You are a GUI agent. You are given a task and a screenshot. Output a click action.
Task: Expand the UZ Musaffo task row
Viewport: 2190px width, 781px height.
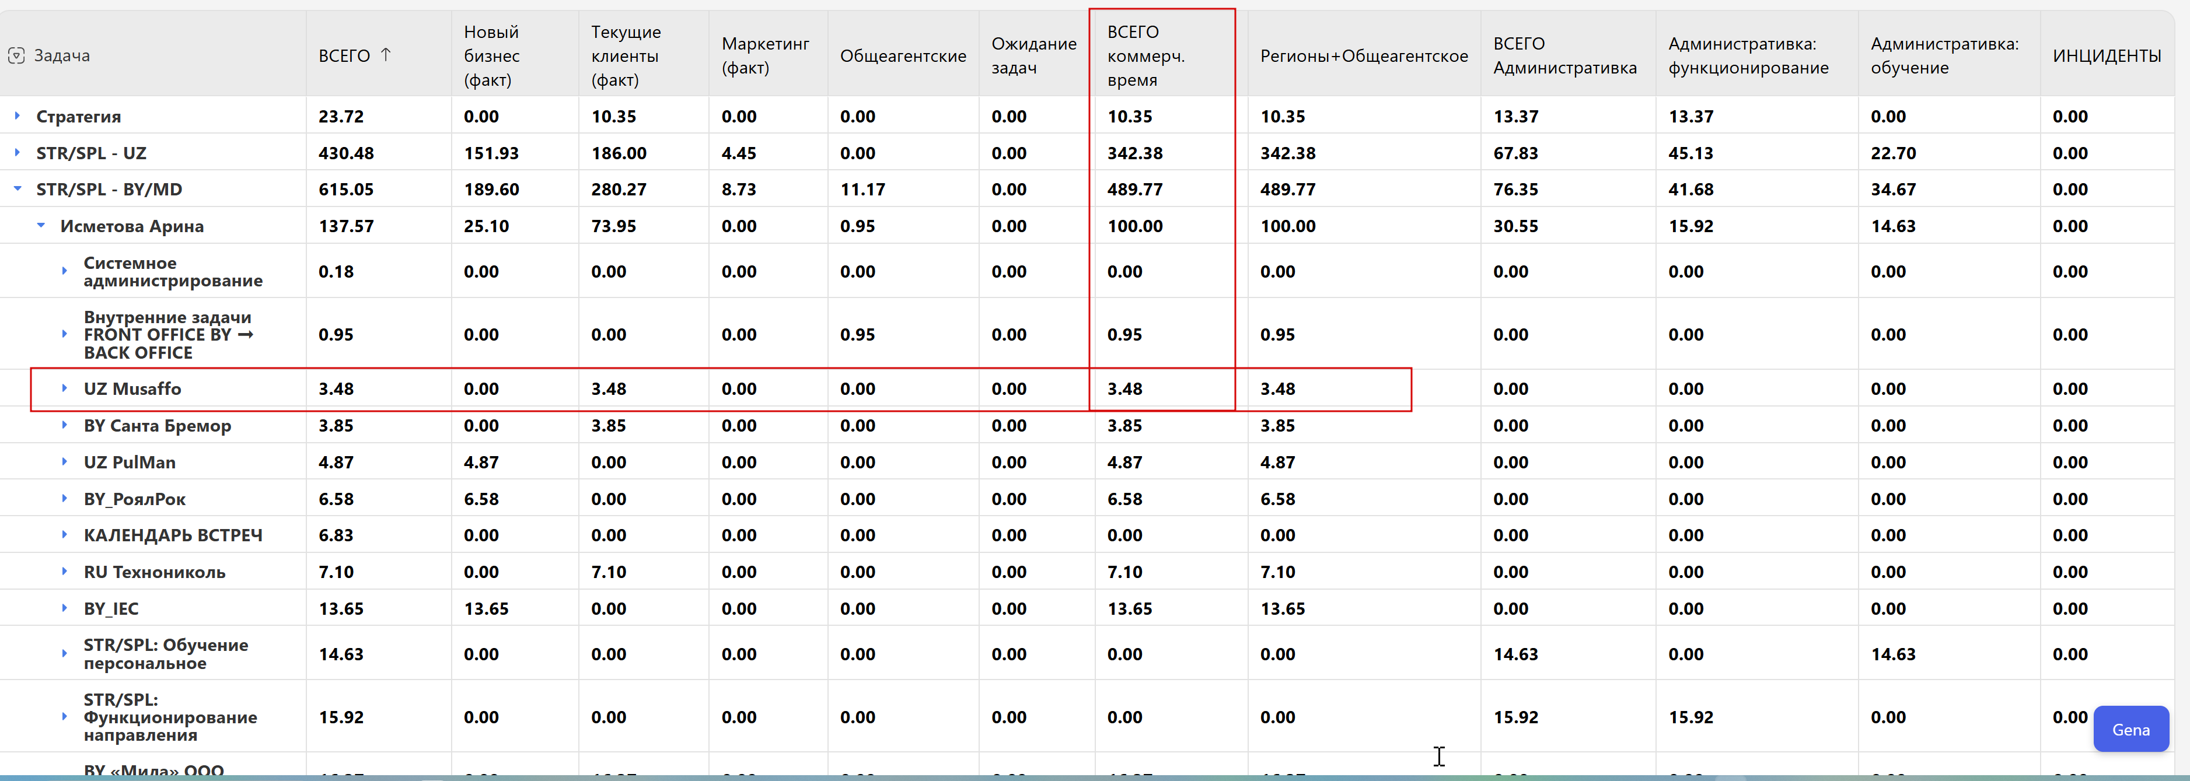click(65, 388)
